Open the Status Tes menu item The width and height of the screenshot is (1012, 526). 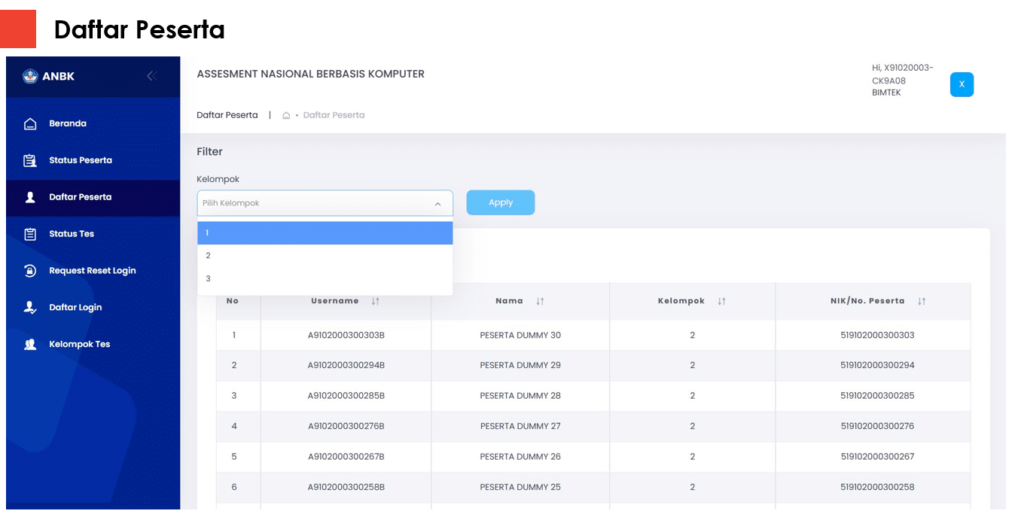pos(93,234)
